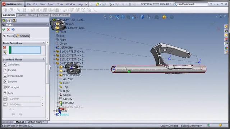Click the Angle mate icon
This screenshot has height=129, width=230.
click(5, 104)
